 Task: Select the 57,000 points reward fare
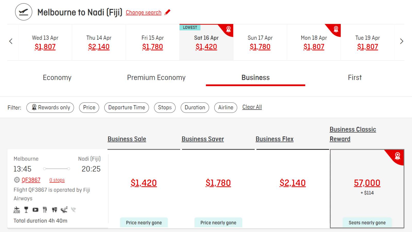(x=367, y=183)
